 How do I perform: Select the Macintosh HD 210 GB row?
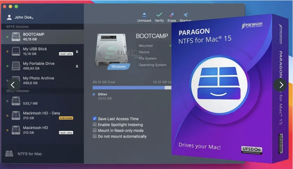click(43, 130)
